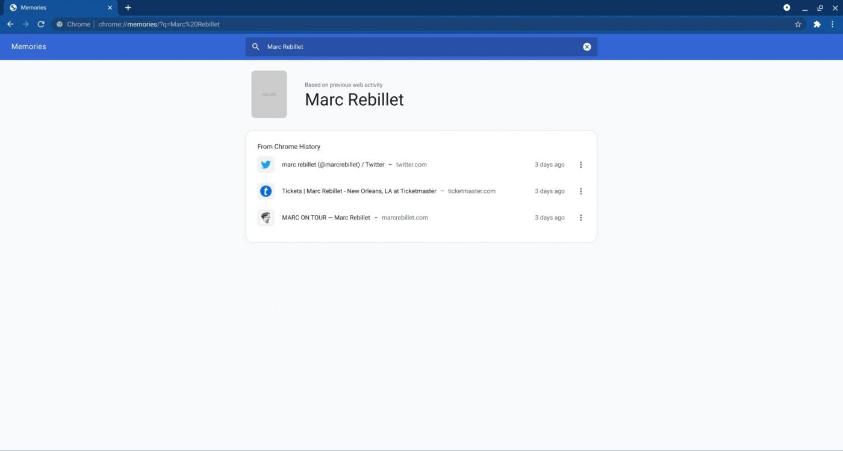
Task: Open MARC ON TOUR history link
Action: coord(326,218)
